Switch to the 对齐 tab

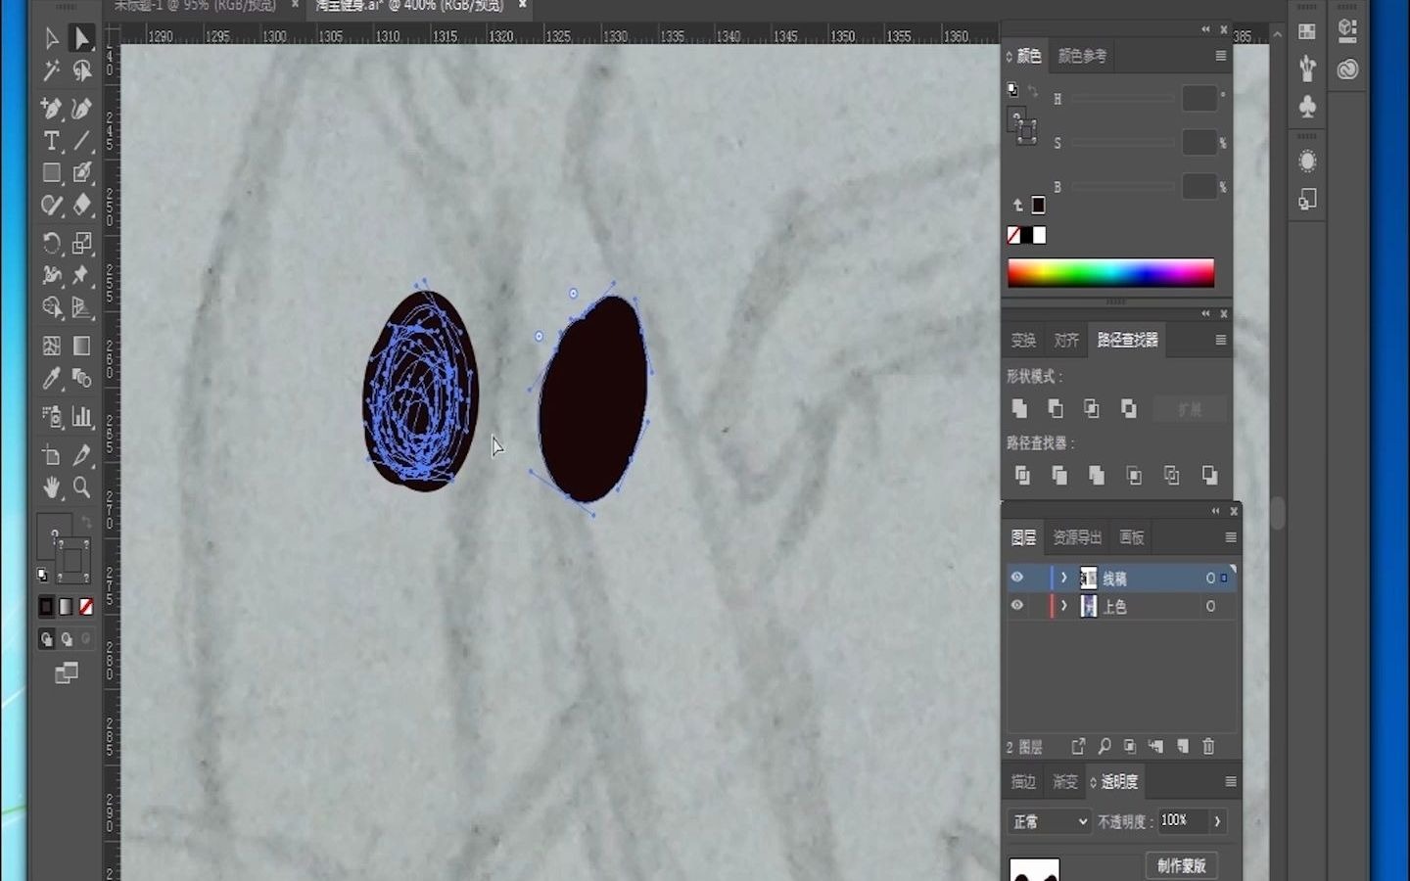pos(1066,340)
